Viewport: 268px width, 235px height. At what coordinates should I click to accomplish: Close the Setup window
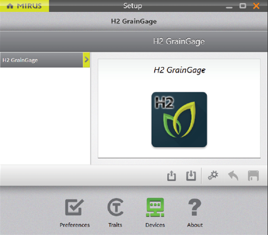click(256, 6)
